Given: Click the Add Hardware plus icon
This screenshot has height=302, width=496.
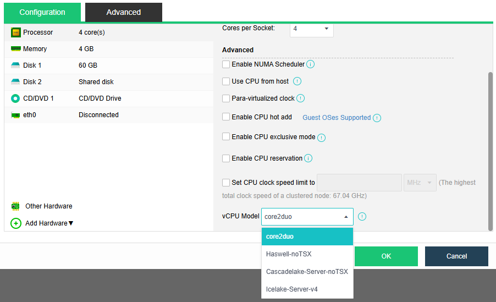Looking at the screenshot, I should [16, 223].
